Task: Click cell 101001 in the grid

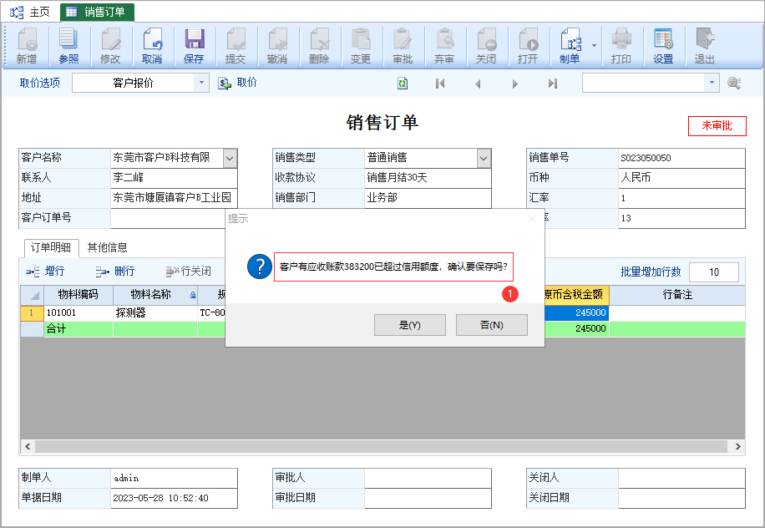Action: pyautogui.click(x=79, y=312)
